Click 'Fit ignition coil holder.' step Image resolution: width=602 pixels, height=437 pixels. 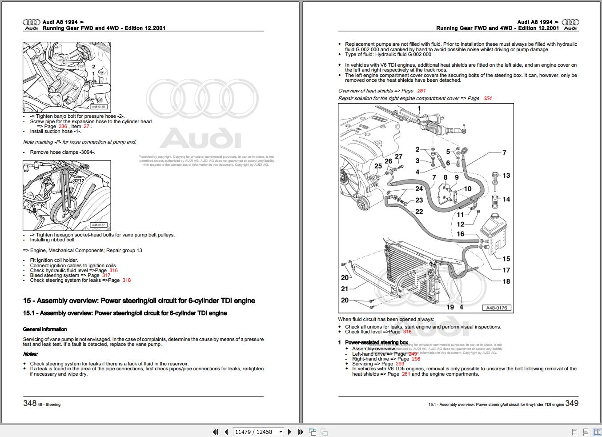pos(54,260)
